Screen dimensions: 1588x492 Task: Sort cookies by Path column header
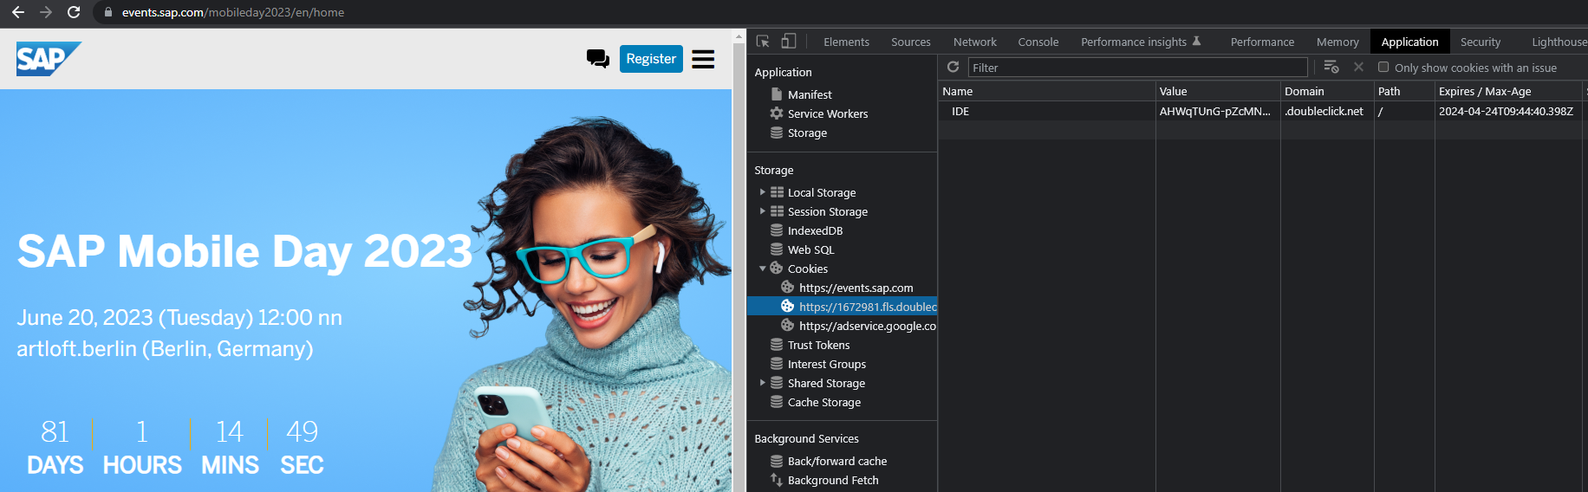pyautogui.click(x=1404, y=91)
